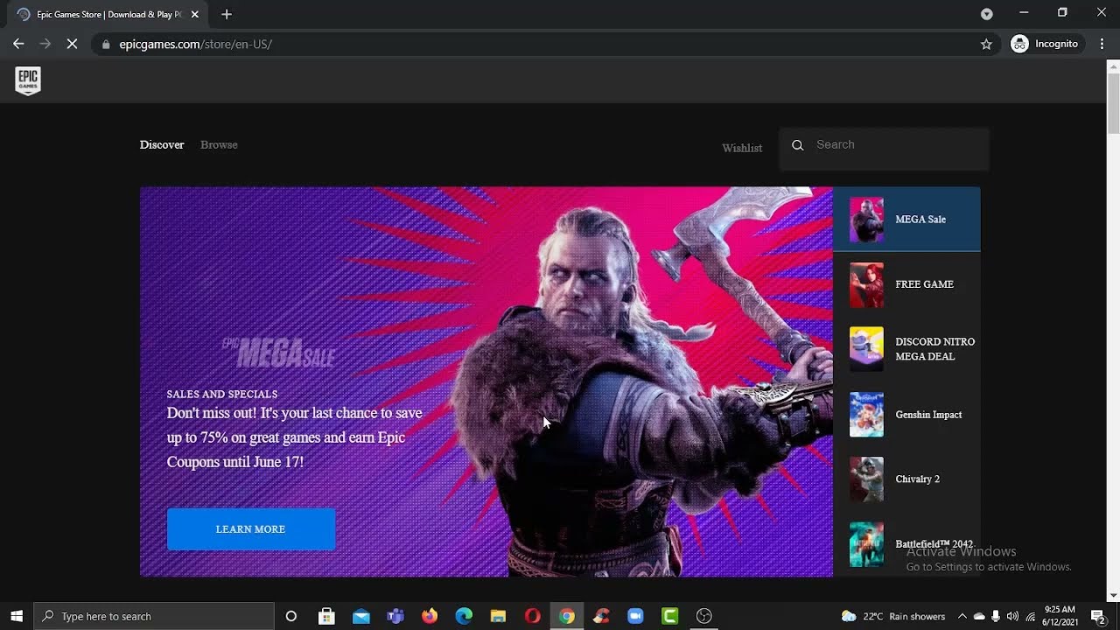Open a new tab with plus button
The image size is (1120, 630).
coord(227,14)
